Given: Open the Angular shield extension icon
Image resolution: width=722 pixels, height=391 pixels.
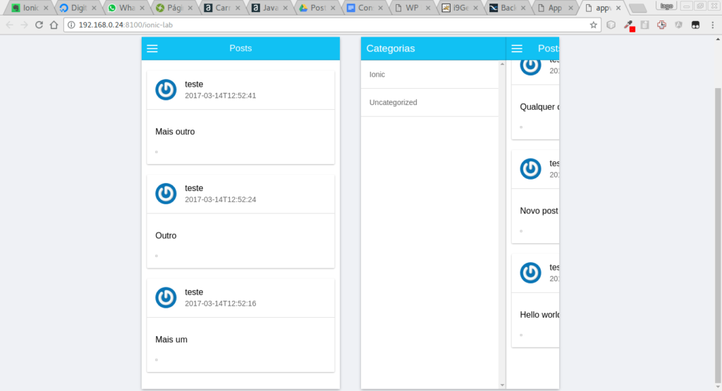Looking at the screenshot, I should tap(678, 25).
